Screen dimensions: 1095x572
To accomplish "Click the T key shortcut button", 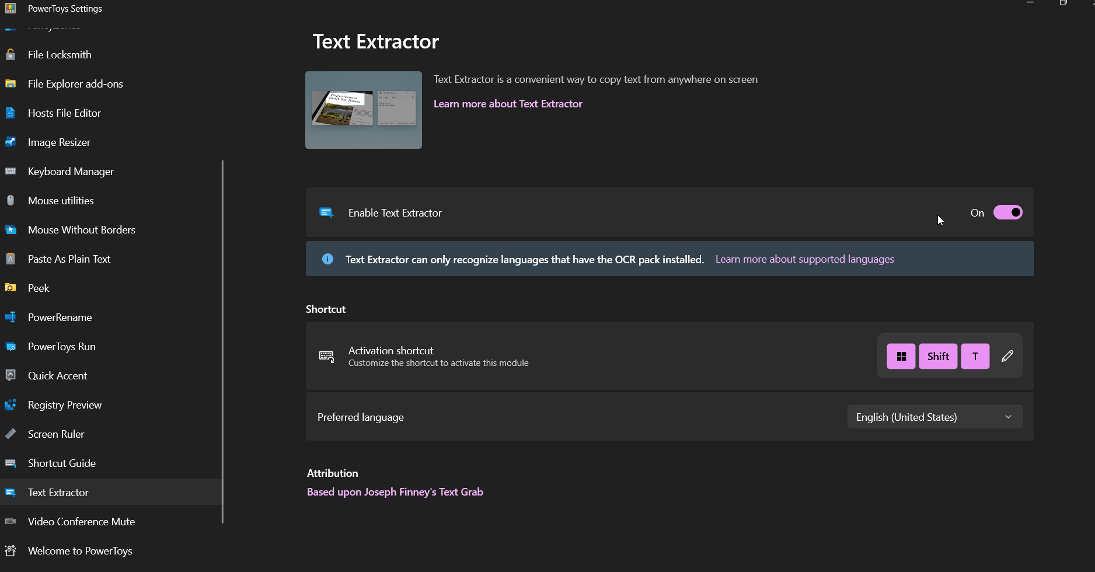I will 975,357.
